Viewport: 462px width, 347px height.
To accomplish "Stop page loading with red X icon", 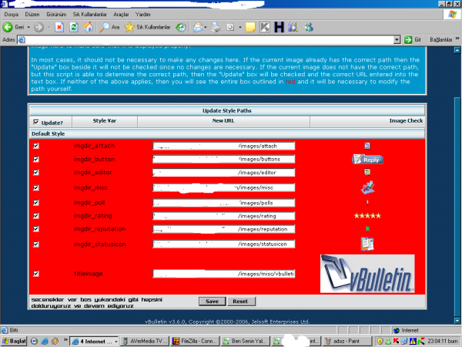I will tap(59, 28).
